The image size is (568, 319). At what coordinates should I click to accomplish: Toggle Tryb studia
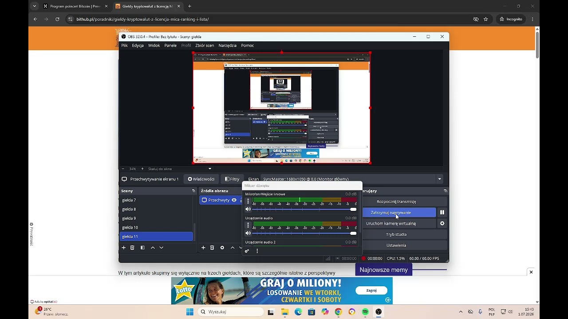[396, 234]
